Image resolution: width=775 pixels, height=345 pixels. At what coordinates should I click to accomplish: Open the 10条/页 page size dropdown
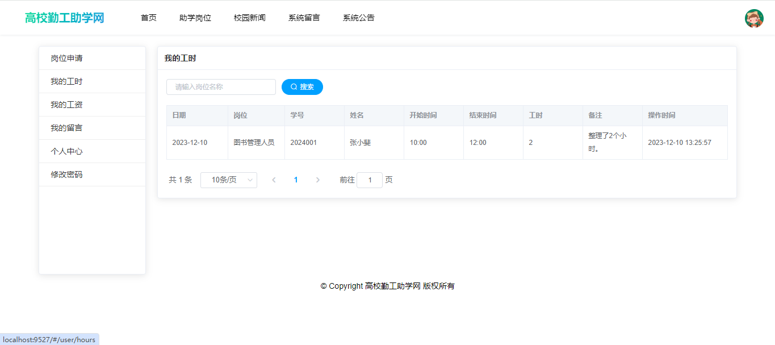[229, 180]
